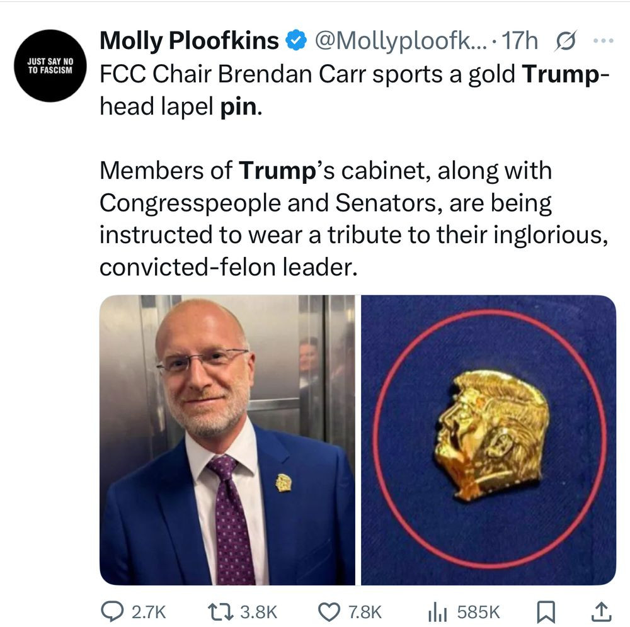
Task: Open Molly Ploofkins display name
Action: point(189,40)
